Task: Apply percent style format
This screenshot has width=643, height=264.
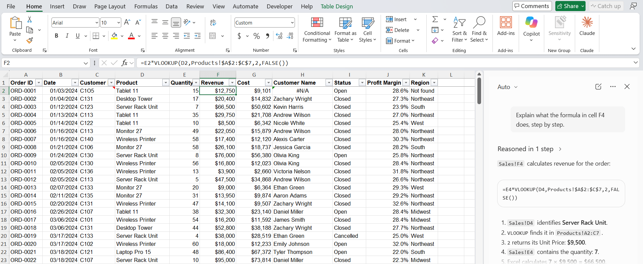Action: tap(257, 36)
